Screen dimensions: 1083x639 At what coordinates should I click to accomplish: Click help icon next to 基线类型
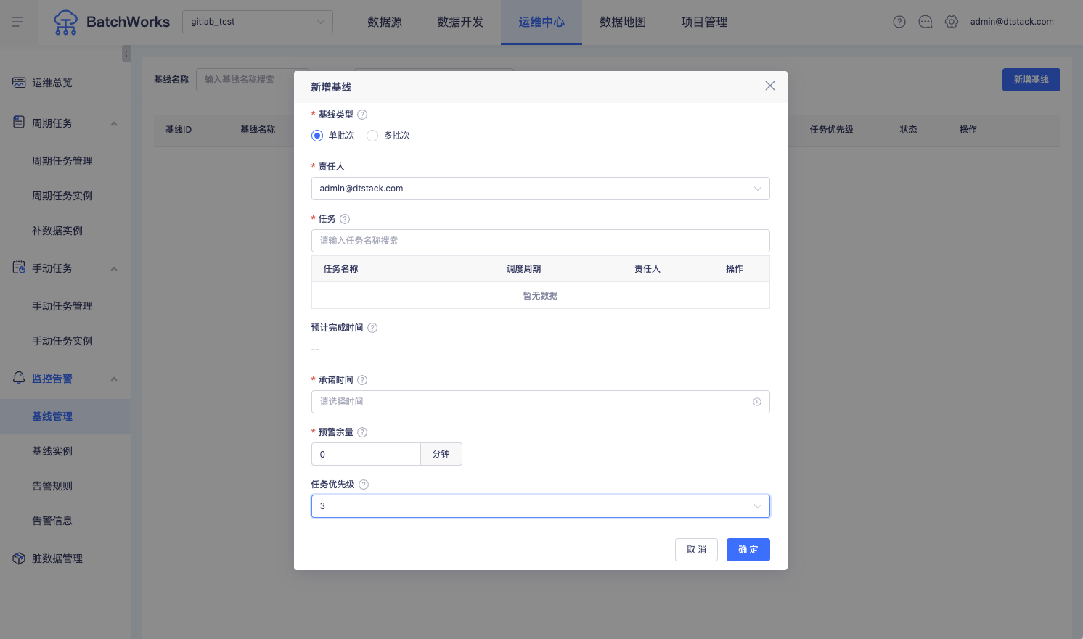click(x=362, y=115)
